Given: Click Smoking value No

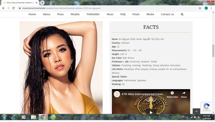Looking at the screenshot, I should point(123,84).
